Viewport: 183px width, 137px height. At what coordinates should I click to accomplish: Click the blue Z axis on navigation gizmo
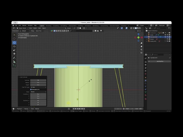(x=138, y=34)
